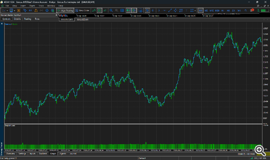Zoom out on the chart
The image size is (270, 160).
(117, 10)
